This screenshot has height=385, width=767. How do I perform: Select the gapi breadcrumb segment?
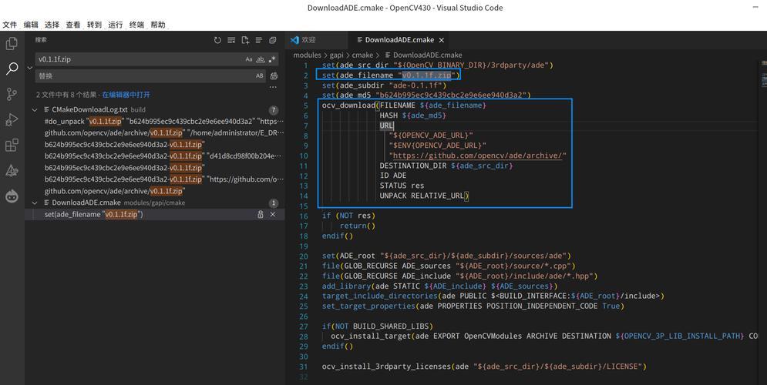click(x=336, y=55)
